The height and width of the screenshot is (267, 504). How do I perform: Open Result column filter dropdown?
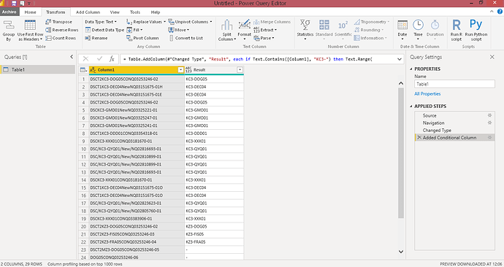240,69
